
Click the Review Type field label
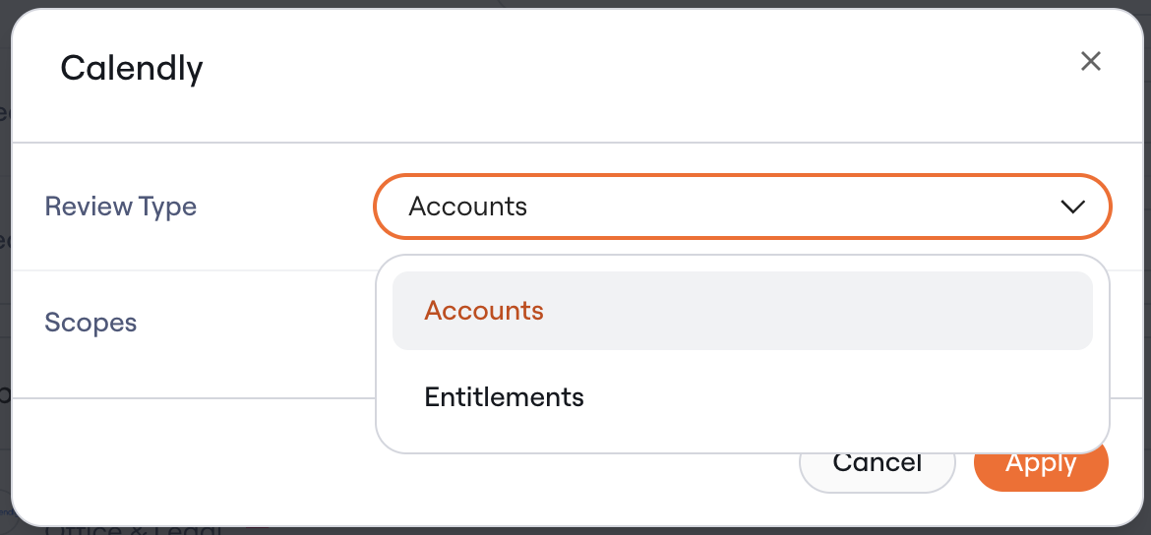coord(120,207)
